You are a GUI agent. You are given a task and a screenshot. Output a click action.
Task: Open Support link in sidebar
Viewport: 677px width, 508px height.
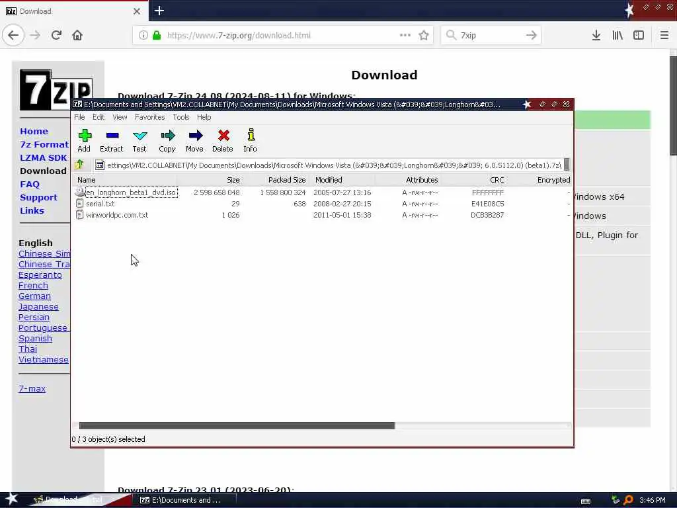coord(38,197)
